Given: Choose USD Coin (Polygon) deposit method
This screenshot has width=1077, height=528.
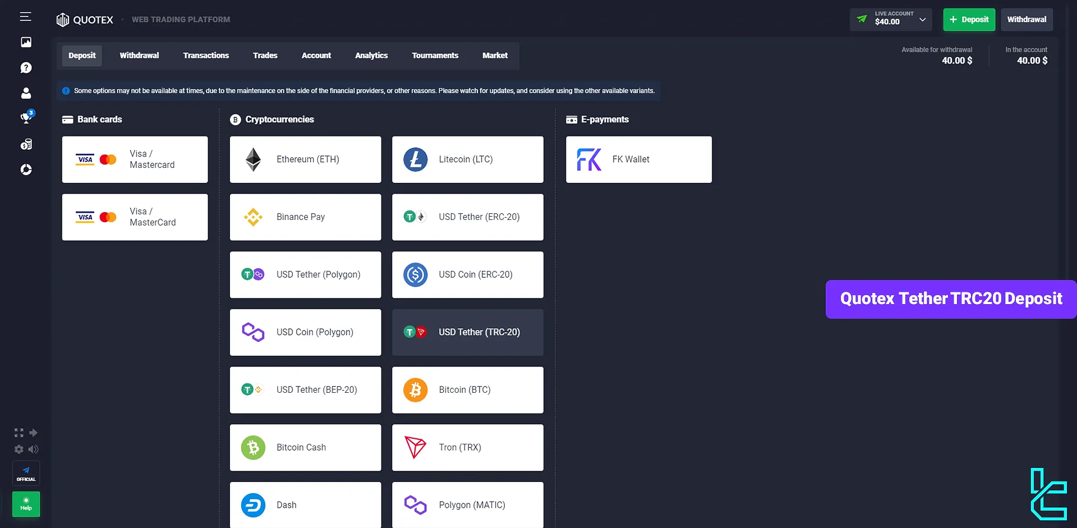Looking at the screenshot, I should click(305, 332).
